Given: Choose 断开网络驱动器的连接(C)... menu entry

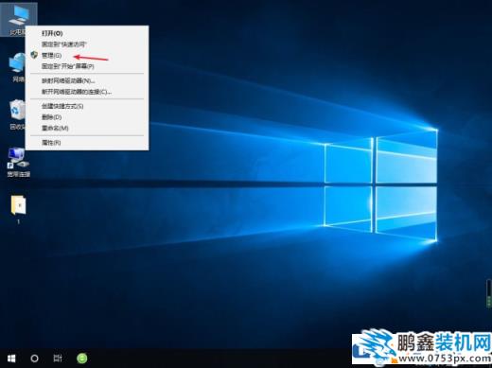Looking at the screenshot, I should pyautogui.click(x=87, y=92).
